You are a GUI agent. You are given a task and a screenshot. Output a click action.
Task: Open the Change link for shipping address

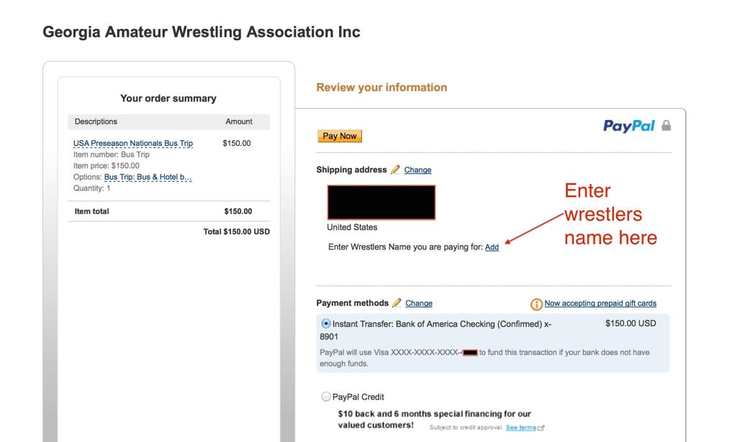[x=417, y=170]
